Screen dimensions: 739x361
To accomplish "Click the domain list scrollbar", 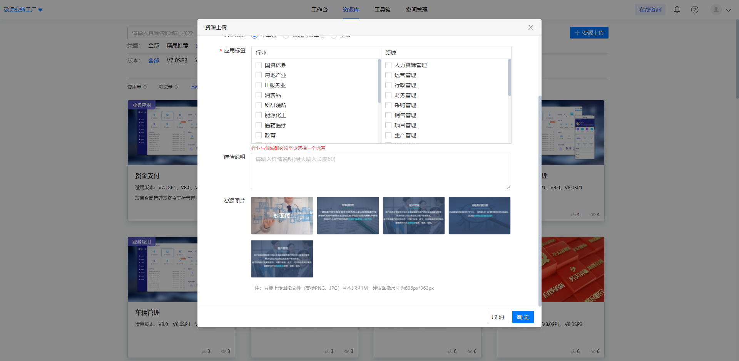I will tap(509, 77).
